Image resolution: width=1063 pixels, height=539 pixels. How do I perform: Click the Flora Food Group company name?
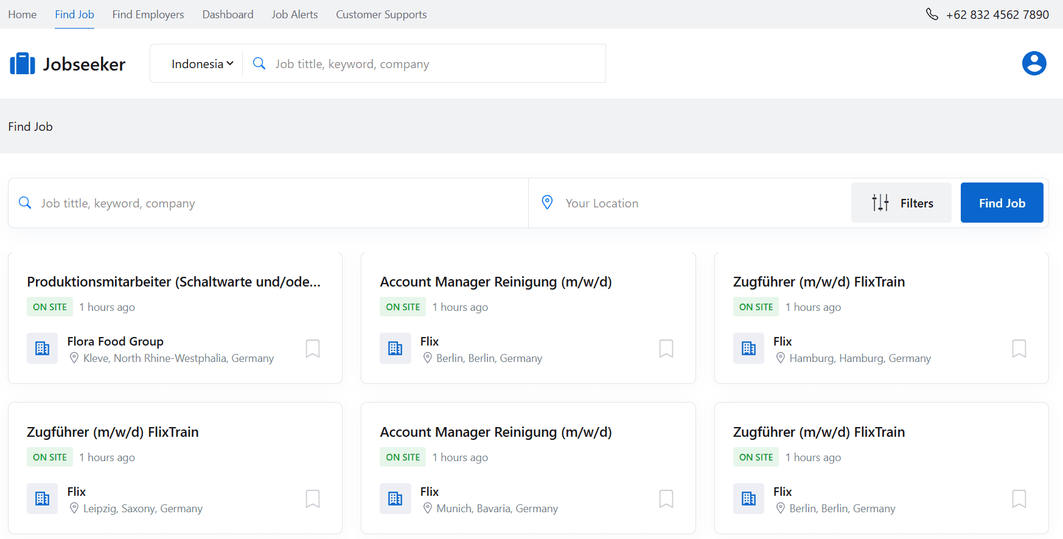pos(116,341)
